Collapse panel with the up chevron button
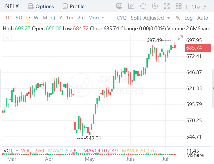This screenshot has height=164, width=214. [7, 38]
